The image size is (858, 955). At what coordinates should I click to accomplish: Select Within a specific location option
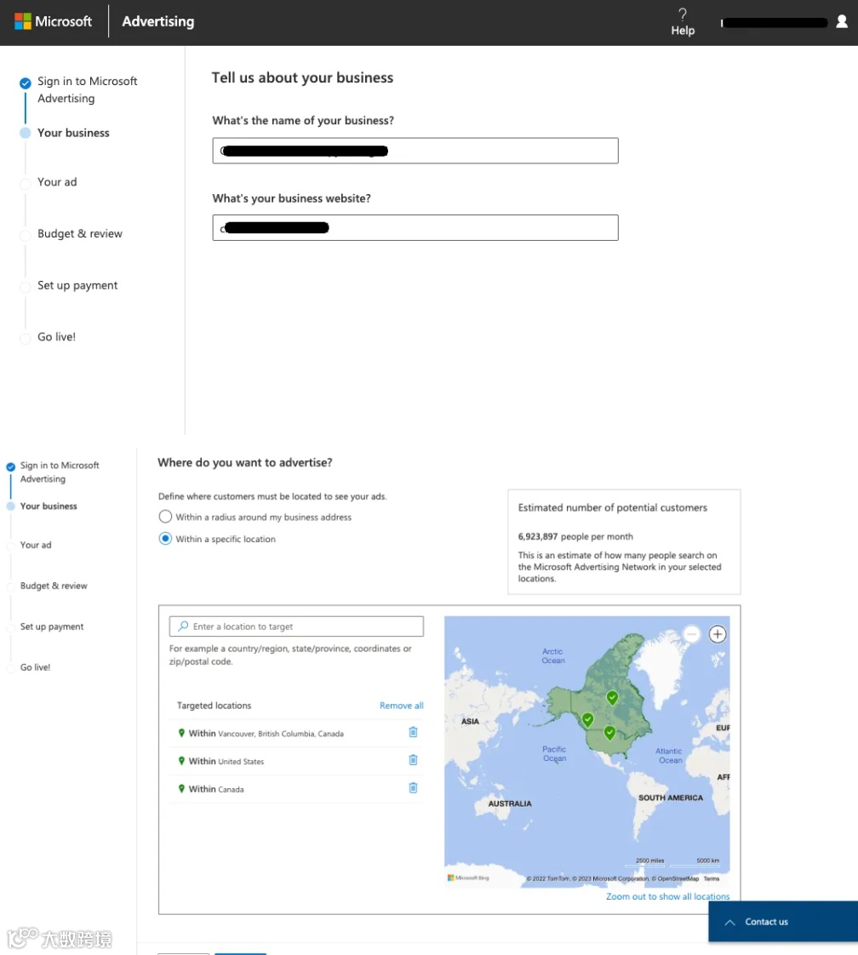pyautogui.click(x=165, y=539)
